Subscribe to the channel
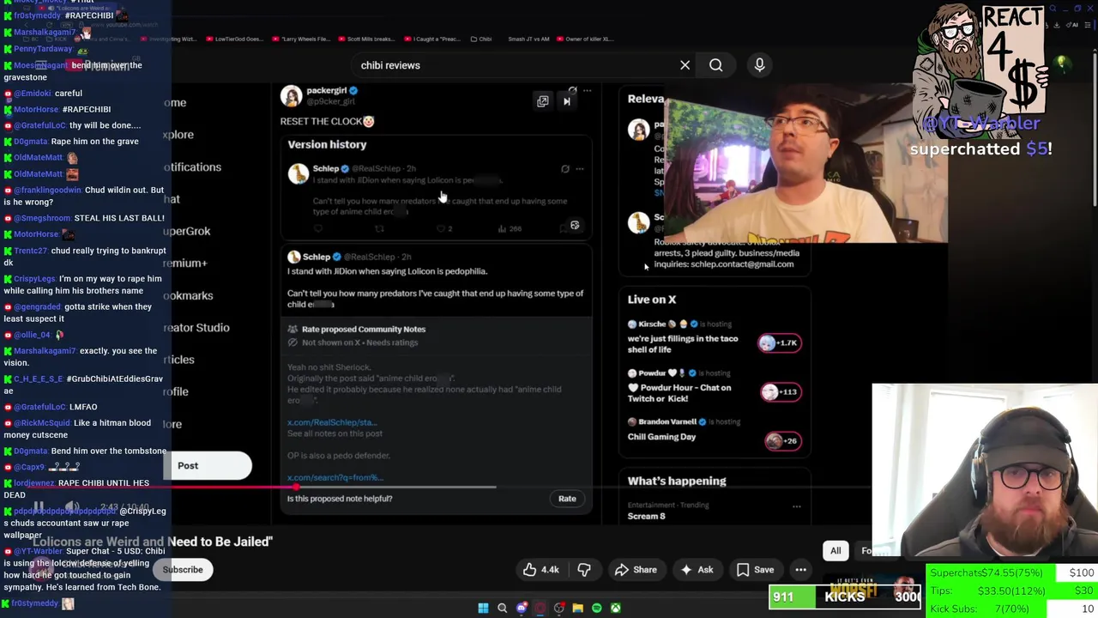 [x=183, y=570]
